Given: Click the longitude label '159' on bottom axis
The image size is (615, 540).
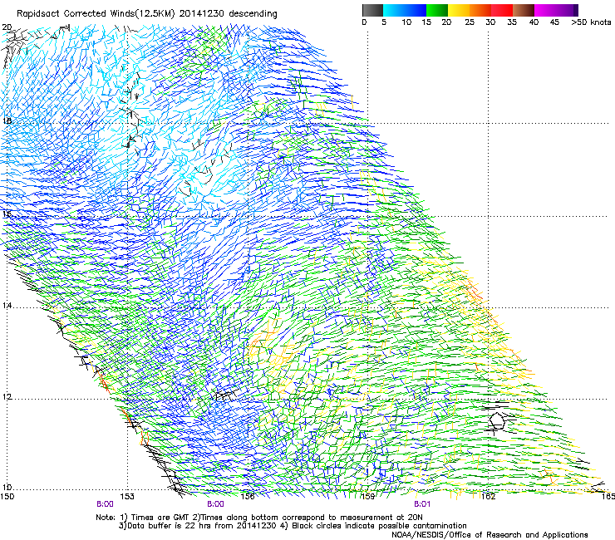Looking at the screenshot, I should coord(368,497).
